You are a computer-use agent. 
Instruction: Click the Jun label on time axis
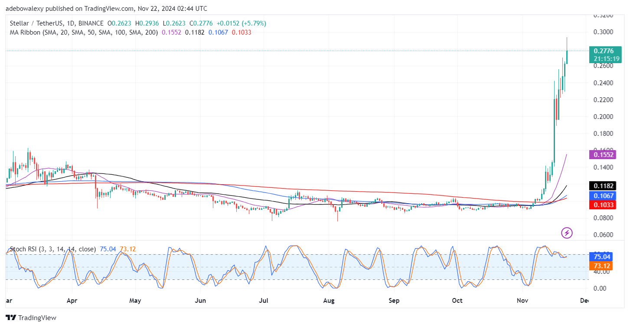(x=201, y=300)
